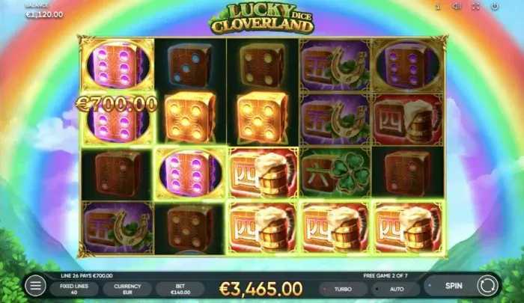This screenshot has height=303, width=524.
Task: Click the Lucky Dice Cloverland logo
Action: (x=262, y=19)
